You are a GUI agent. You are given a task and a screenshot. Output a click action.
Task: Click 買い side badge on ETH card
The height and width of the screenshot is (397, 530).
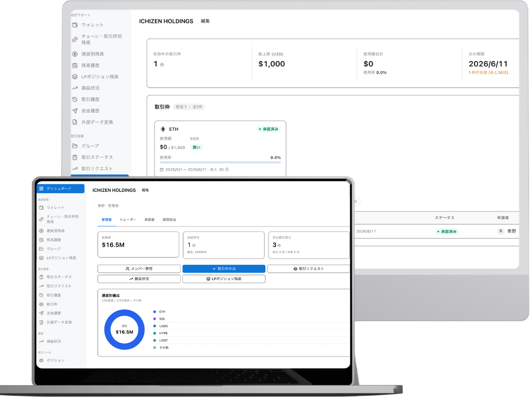pyautogui.click(x=197, y=147)
